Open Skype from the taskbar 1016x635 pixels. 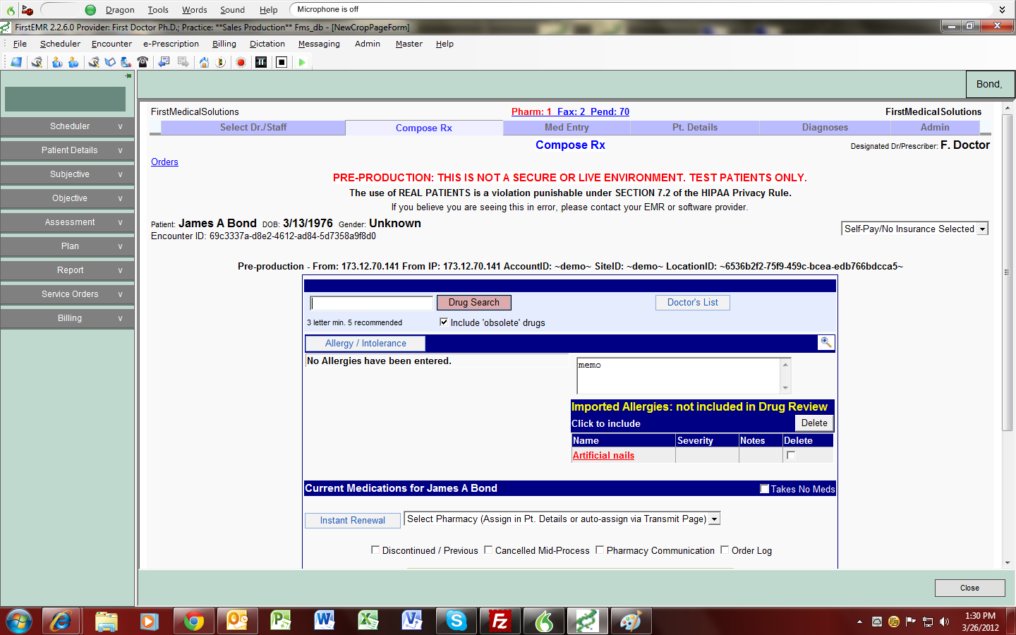click(456, 622)
